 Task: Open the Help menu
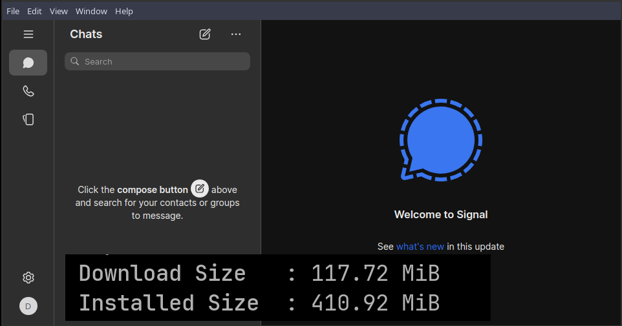coord(124,11)
